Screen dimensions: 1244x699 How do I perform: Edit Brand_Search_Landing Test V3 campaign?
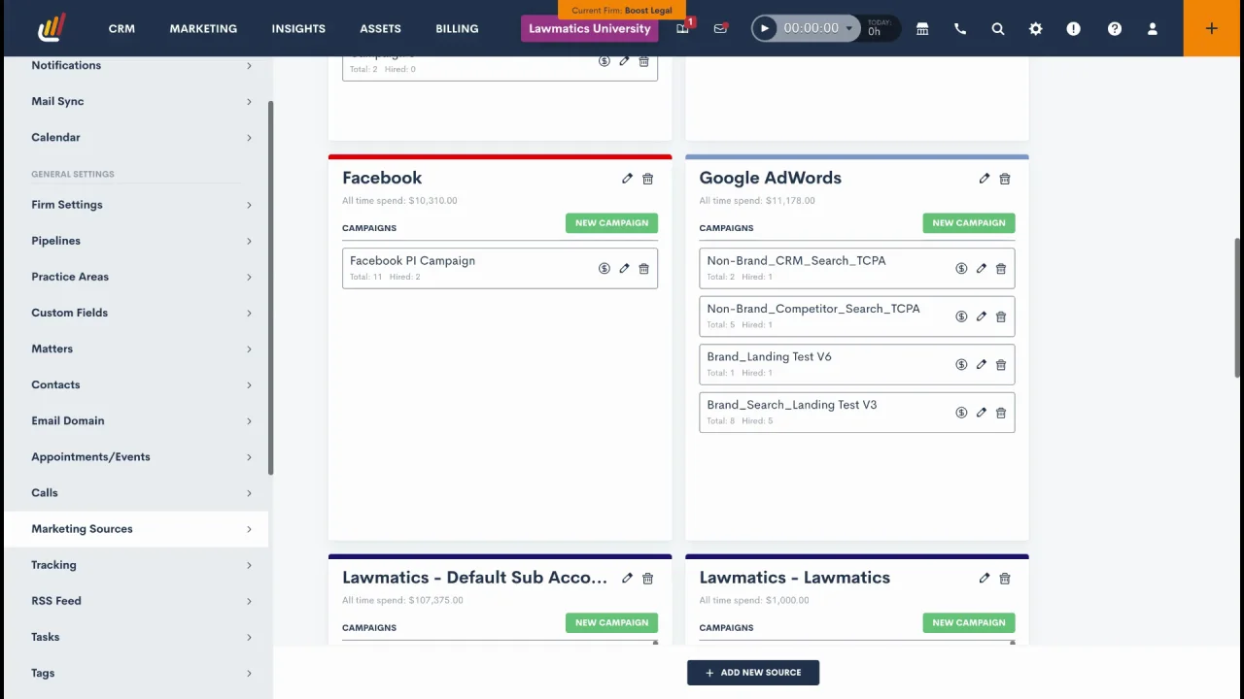[982, 413]
